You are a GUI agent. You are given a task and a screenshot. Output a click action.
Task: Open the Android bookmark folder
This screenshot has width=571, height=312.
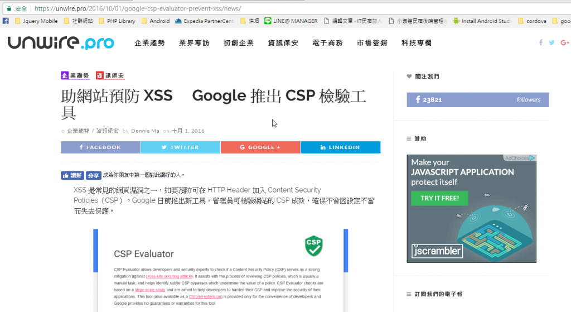click(156, 21)
